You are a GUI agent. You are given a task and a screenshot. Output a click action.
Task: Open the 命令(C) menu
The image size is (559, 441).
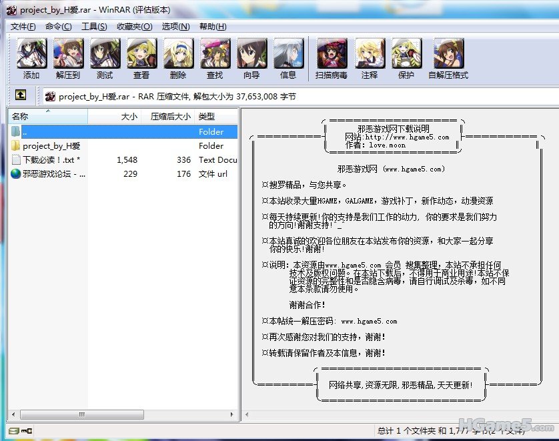pos(59,27)
